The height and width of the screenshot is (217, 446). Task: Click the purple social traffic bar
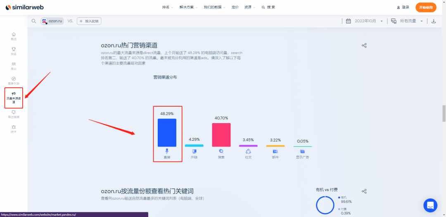click(x=248, y=146)
